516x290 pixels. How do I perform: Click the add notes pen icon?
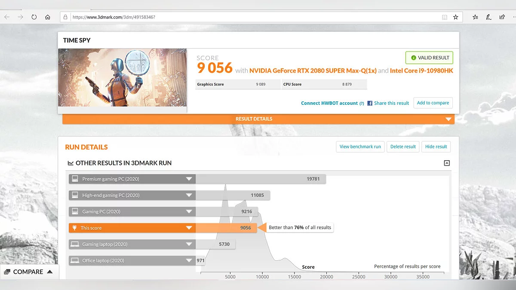(488, 17)
